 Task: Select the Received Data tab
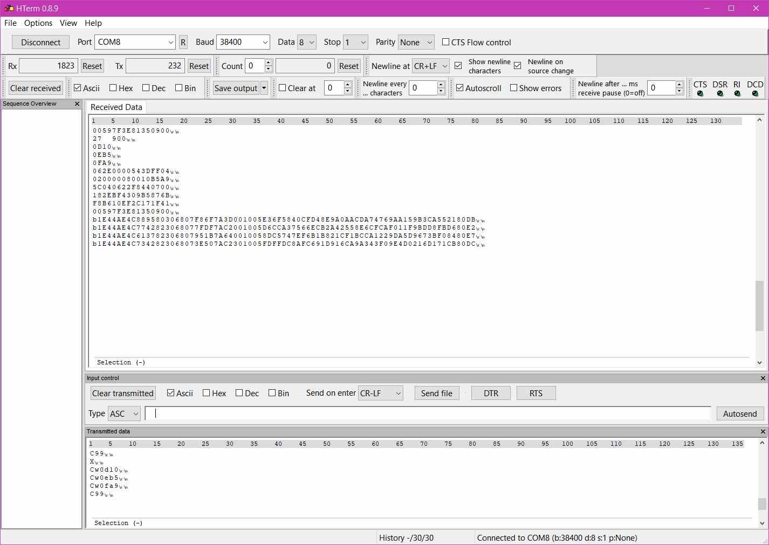tap(116, 107)
